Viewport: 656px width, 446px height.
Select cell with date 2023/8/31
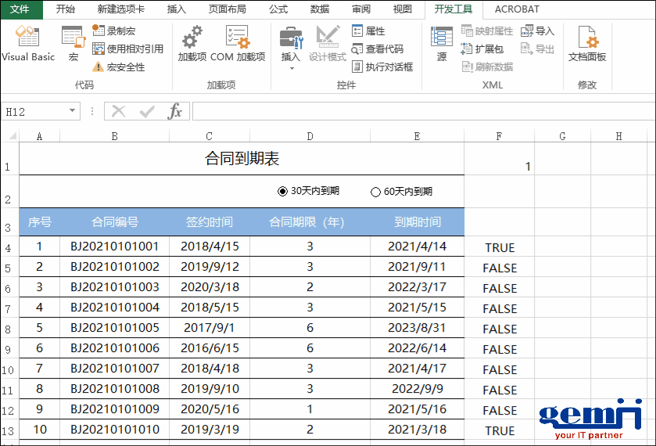417,328
